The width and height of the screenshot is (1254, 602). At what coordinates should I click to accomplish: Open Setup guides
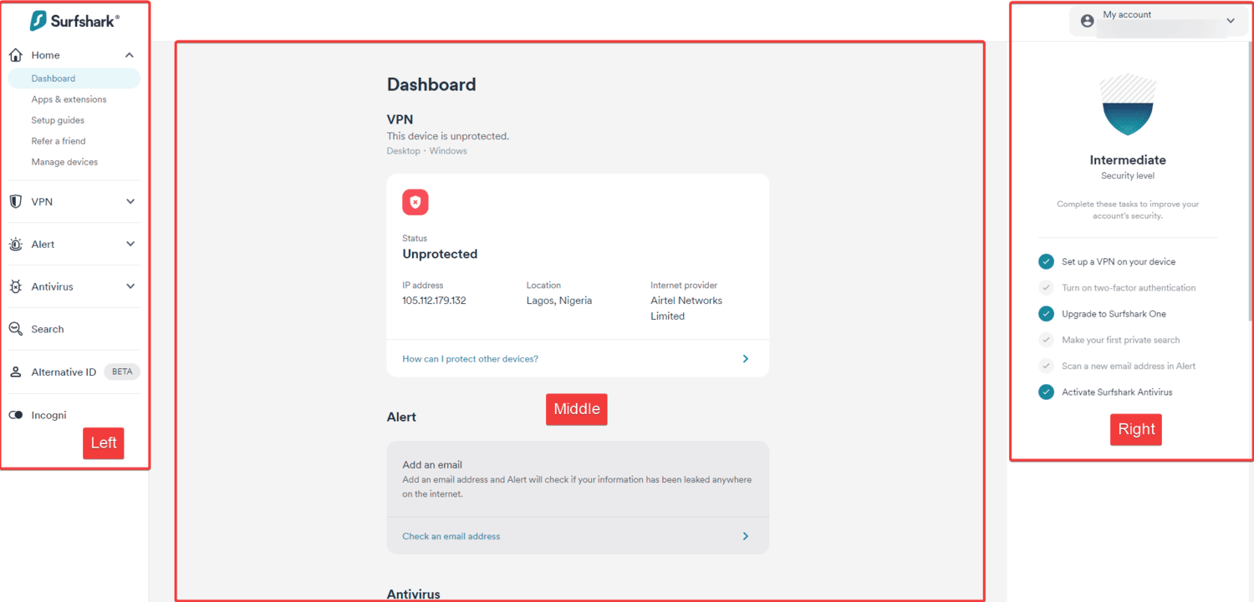58,120
